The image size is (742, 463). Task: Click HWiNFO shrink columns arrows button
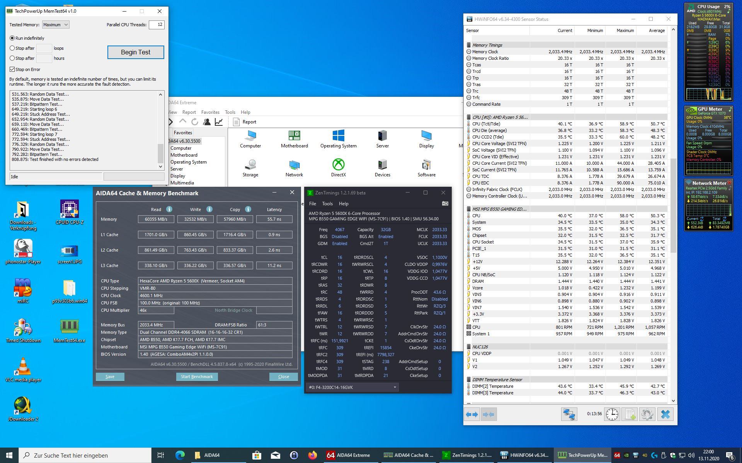tap(488, 414)
